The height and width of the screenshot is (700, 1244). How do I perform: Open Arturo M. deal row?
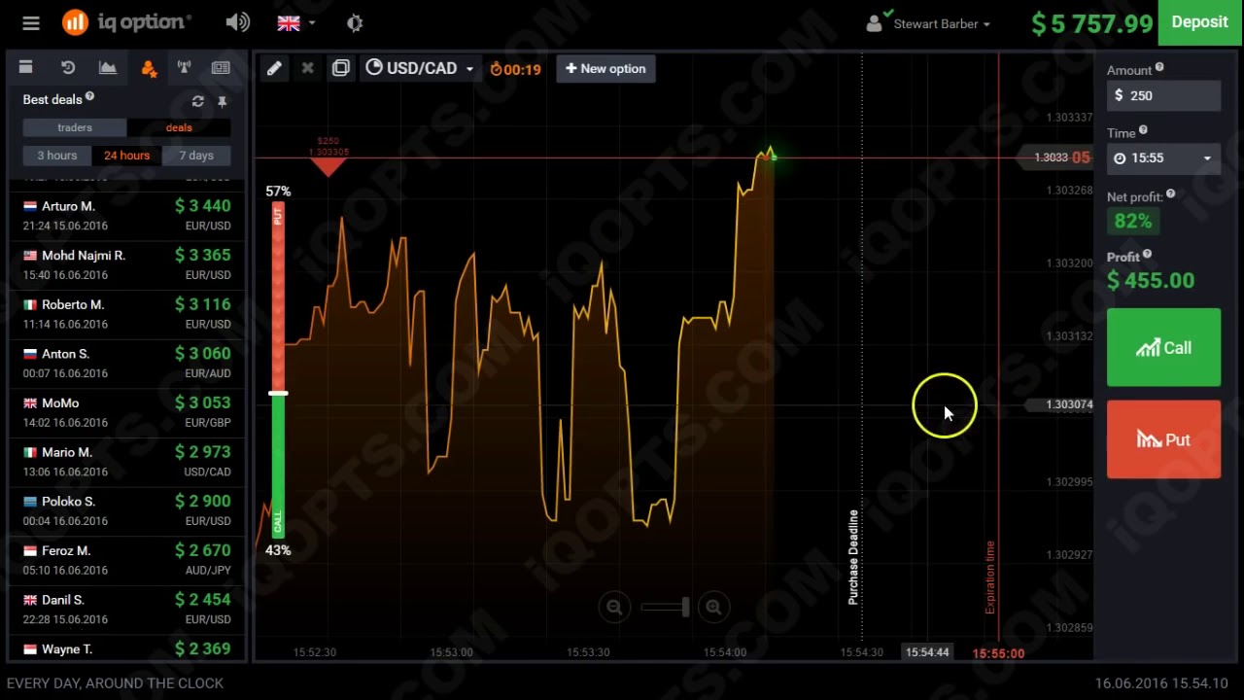[126, 215]
